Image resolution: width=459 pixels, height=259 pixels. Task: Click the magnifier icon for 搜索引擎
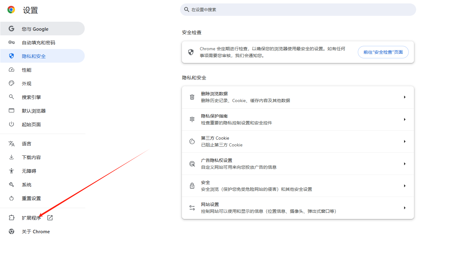(11, 97)
